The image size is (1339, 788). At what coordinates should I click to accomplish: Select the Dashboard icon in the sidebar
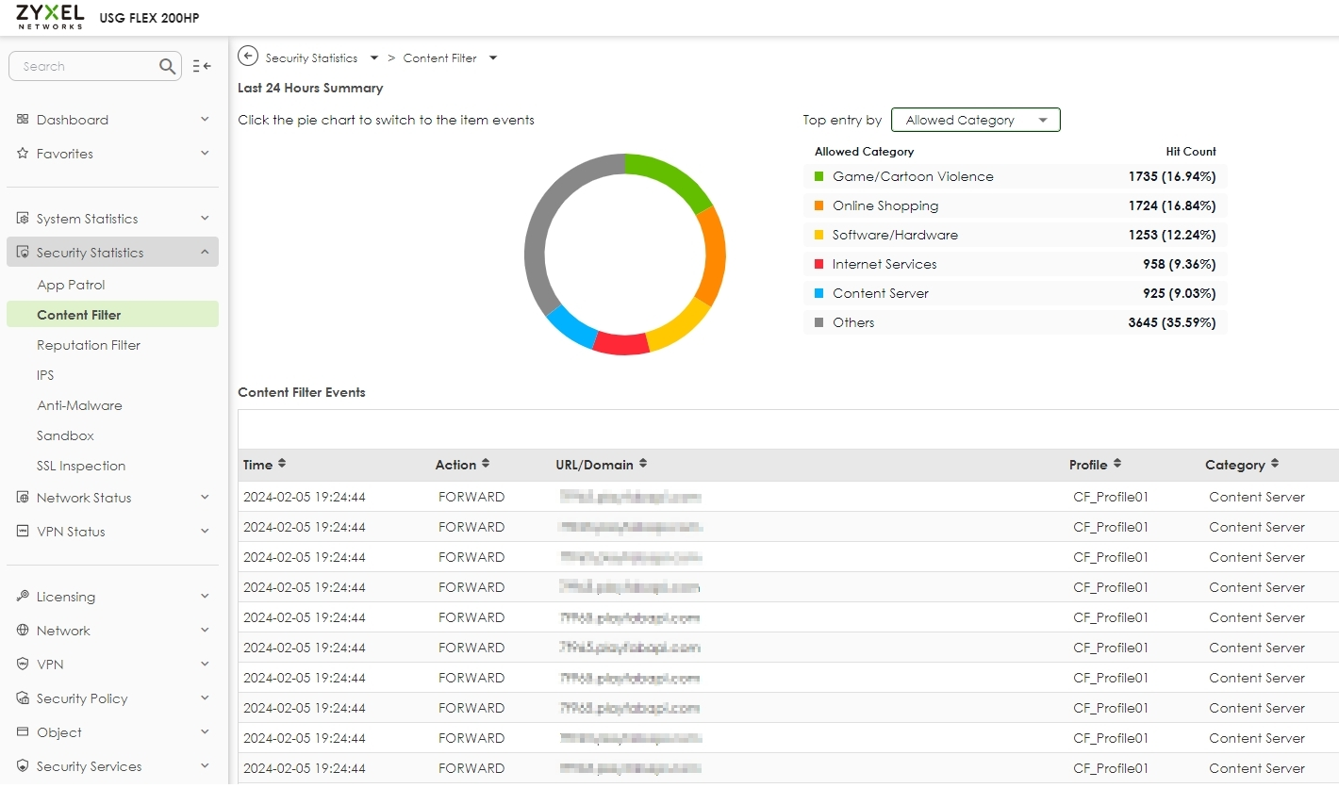(23, 119)
